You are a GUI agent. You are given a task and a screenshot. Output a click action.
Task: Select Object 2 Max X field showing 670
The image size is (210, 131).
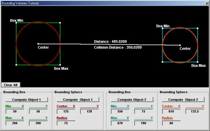120,123
